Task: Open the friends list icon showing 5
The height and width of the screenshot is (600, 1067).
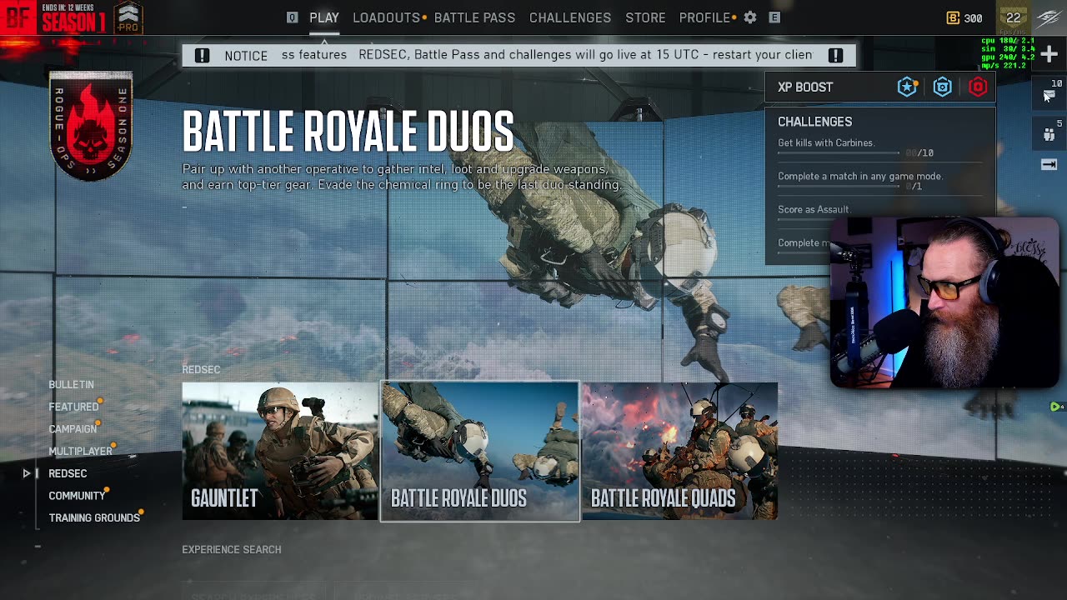Action: (1049, 134)
